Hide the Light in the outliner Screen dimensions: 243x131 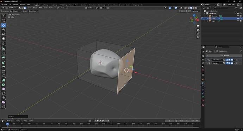click(238, 21)
